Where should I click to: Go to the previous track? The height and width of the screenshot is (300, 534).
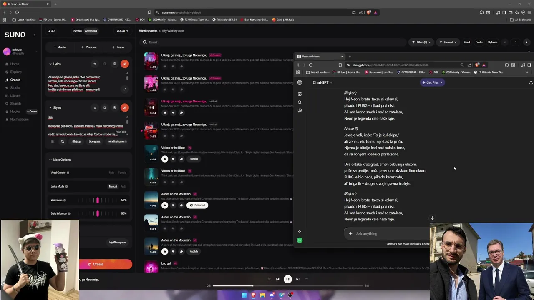coord(278,279)
